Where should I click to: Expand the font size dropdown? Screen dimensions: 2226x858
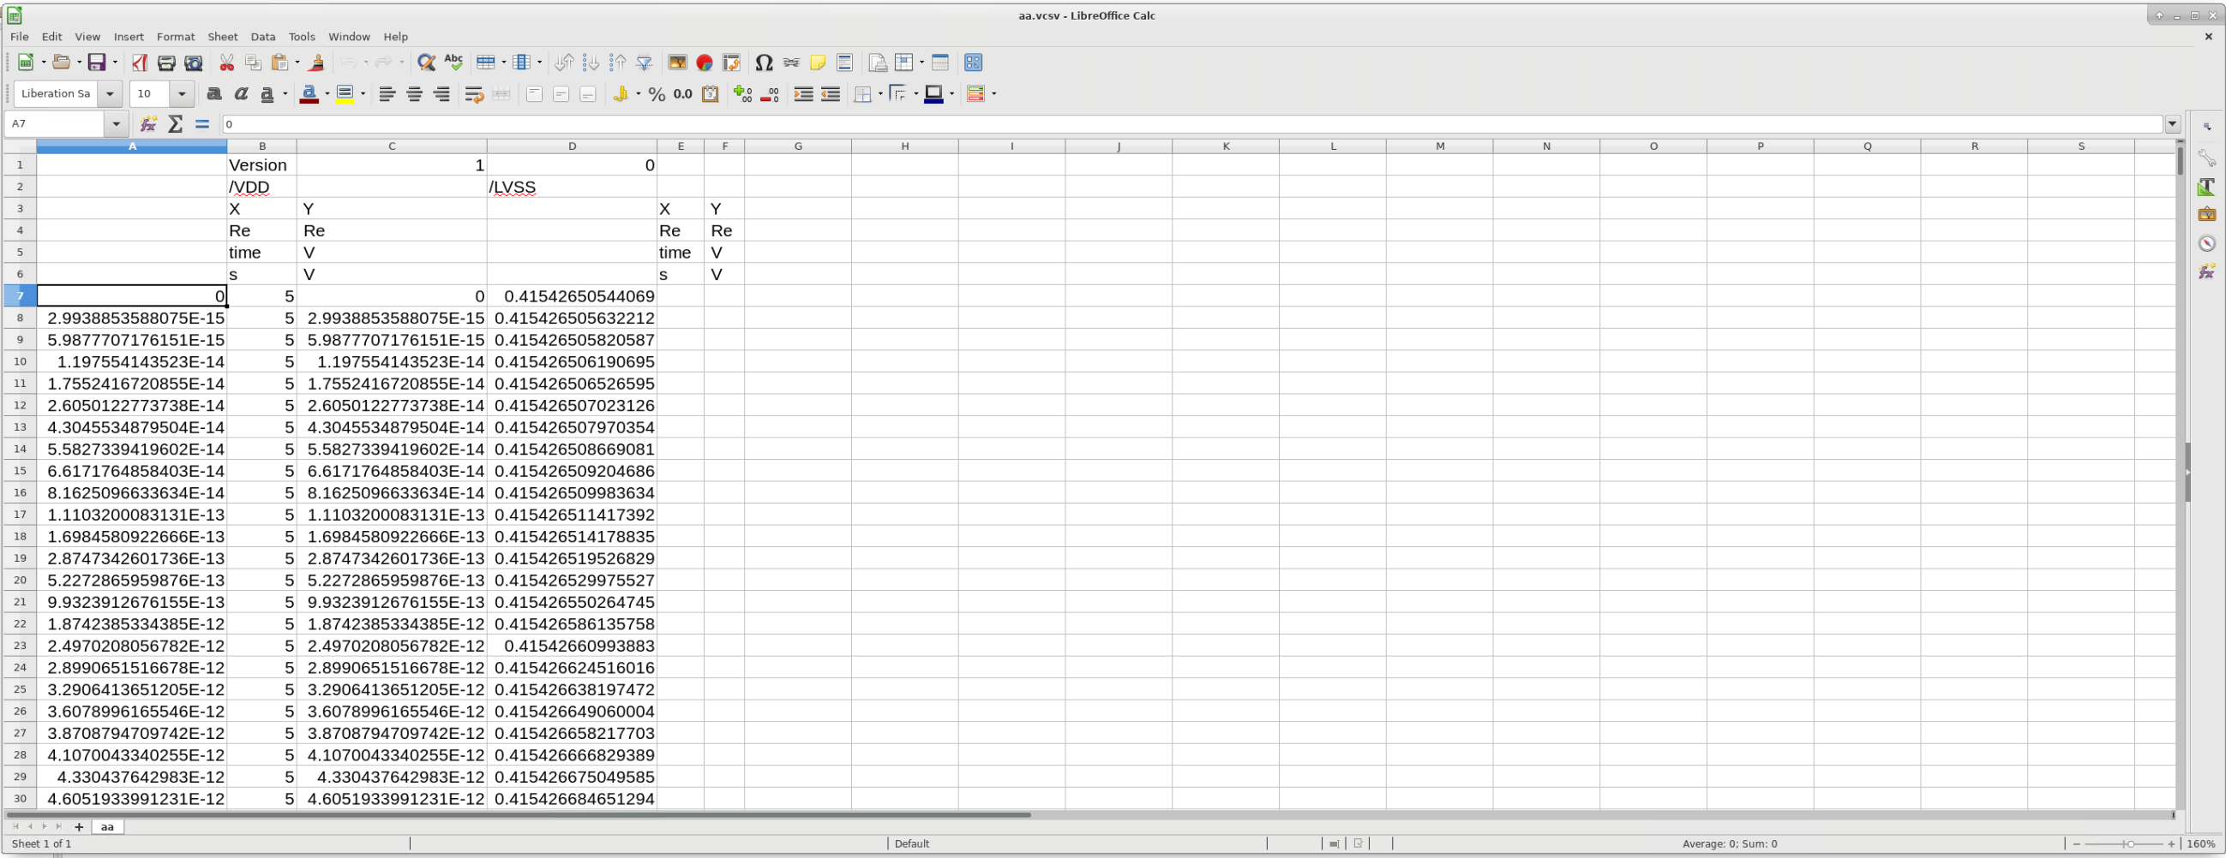(x=182, y=94)
